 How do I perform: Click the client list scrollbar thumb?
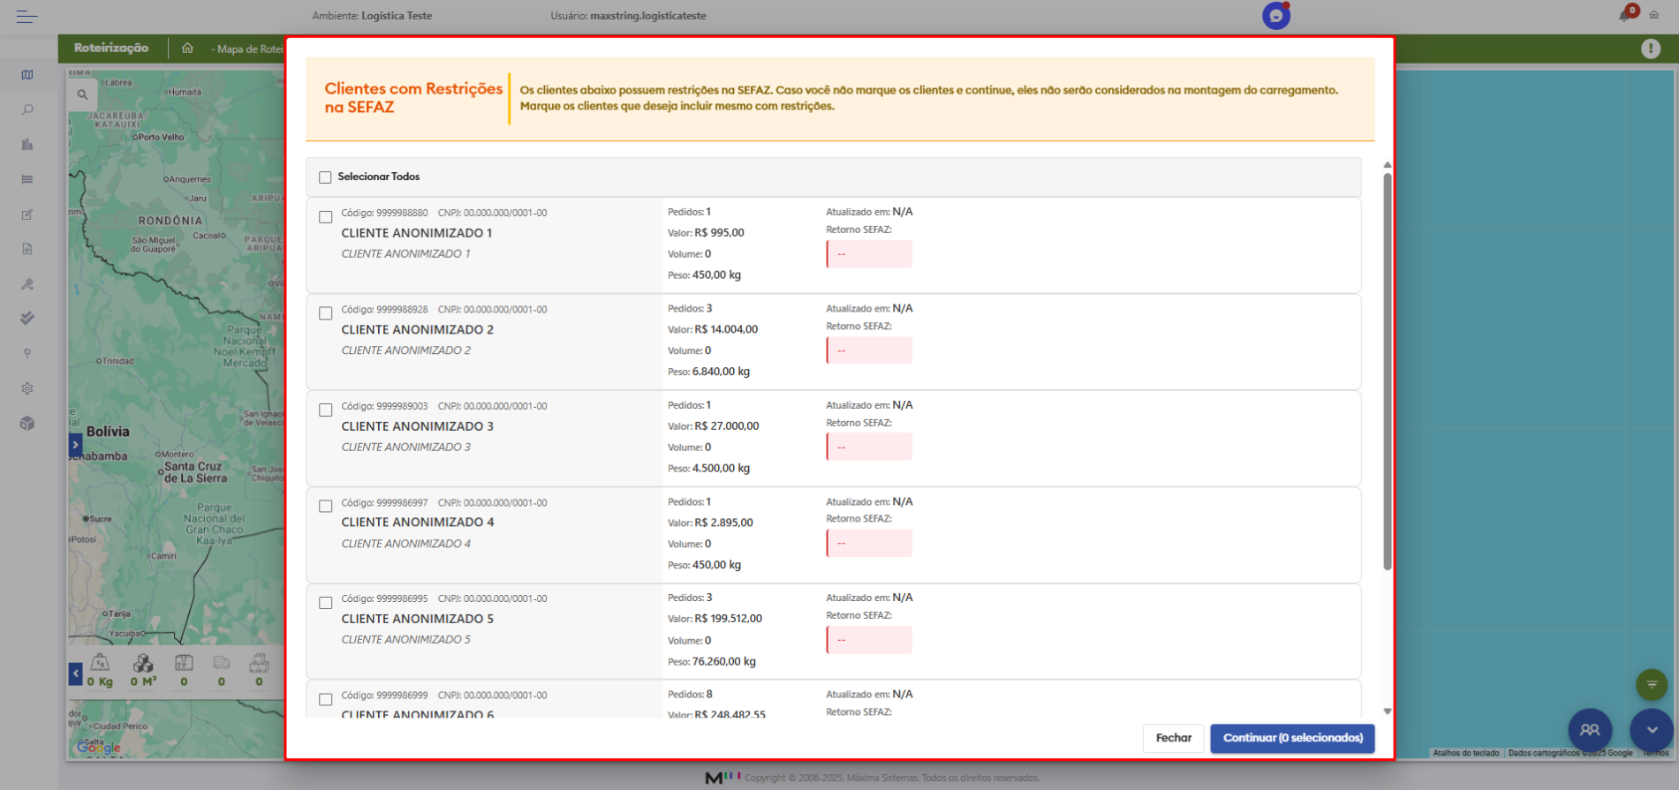coord(1388,371)
